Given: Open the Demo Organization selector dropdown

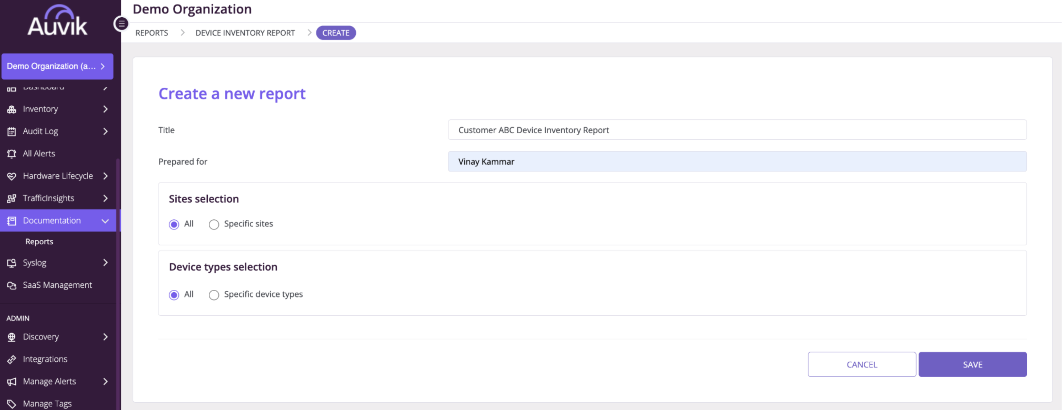Looking at the screenshot, I should [57, 66].
